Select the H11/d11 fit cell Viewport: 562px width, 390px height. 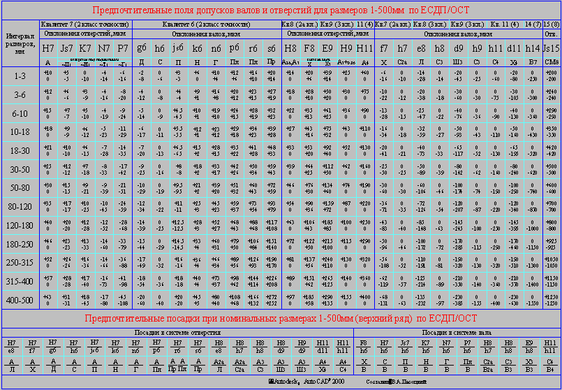click(323, 346)
